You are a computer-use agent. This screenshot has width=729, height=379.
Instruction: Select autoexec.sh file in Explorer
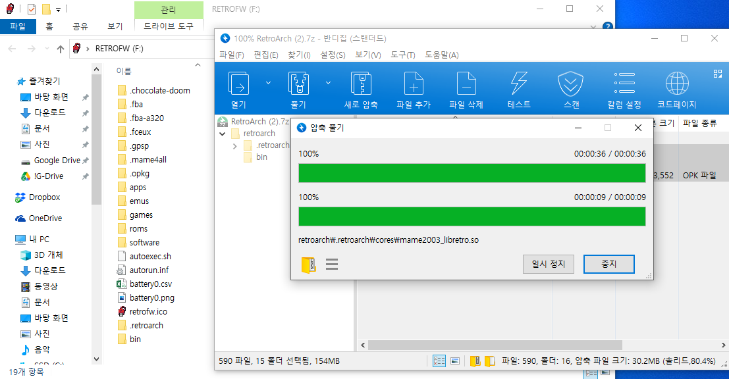point(144,257)
